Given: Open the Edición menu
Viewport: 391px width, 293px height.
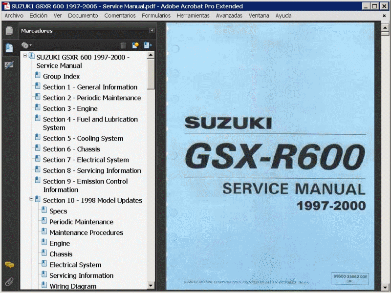Looking at the screenshot, I should (39, 16).
